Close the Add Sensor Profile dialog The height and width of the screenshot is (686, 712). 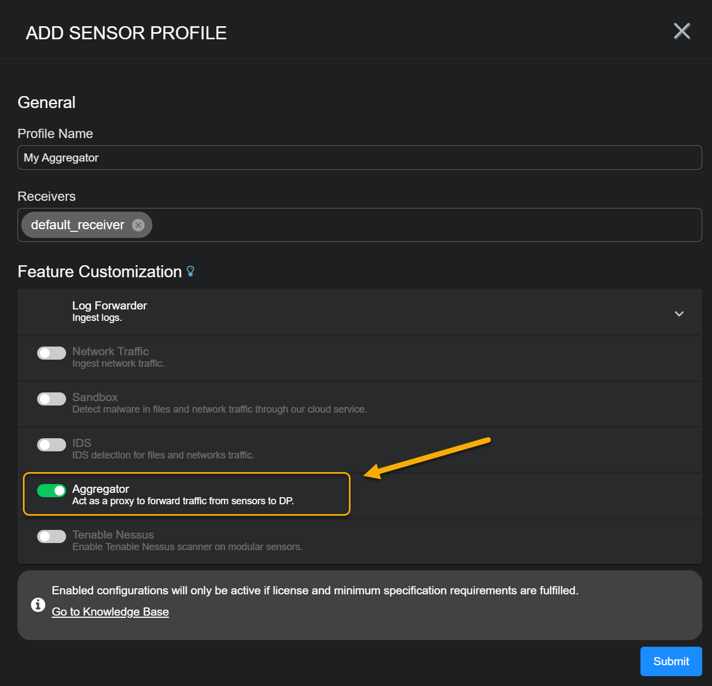click(681, 31)
